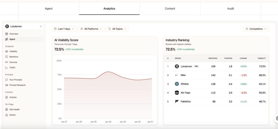Click the BRAND column header
The image size is (278, 129).
pos(178,58)
